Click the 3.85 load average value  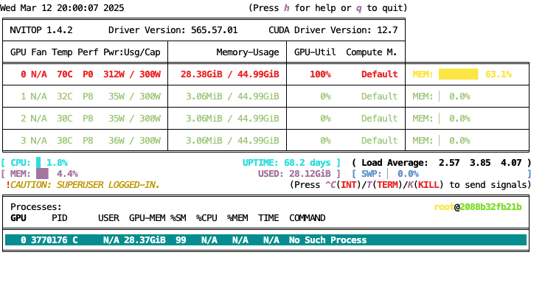pyautogui.click(x=480, y=163)
